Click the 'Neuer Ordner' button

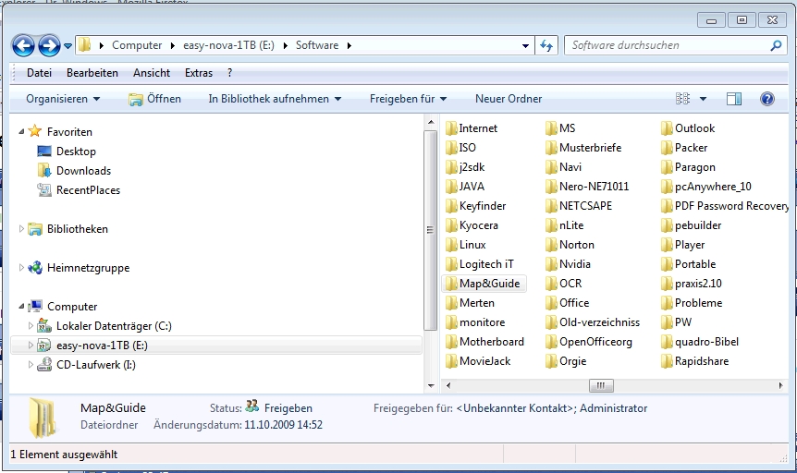(x=509, y=99)
